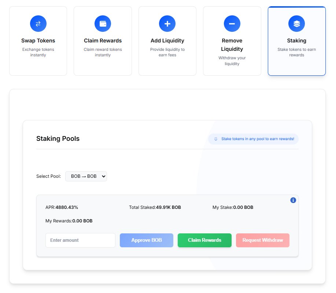
Task: Click the 'Select Pool:' label
Action: point(49,176)
